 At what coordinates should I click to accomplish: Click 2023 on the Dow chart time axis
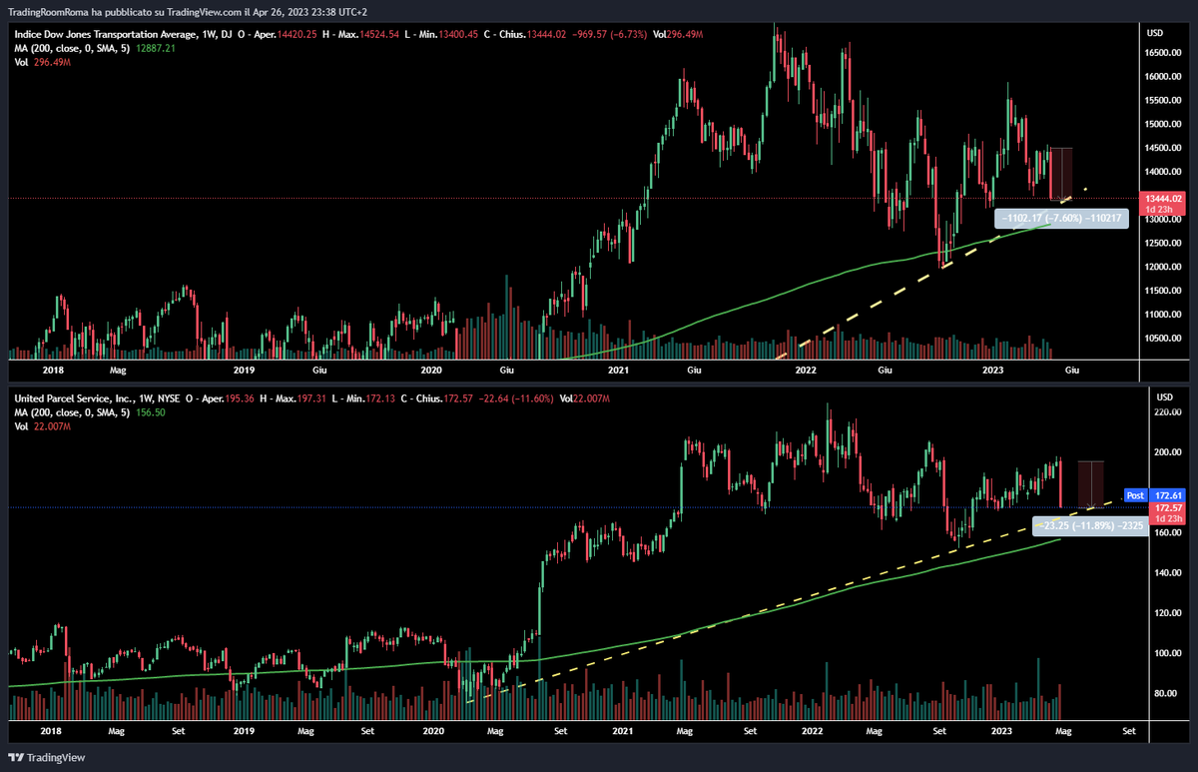click(x=993, y=370)
